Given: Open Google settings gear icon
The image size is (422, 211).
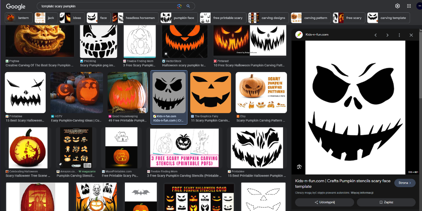Looking at the screenshot, I should tap(398, 6).
